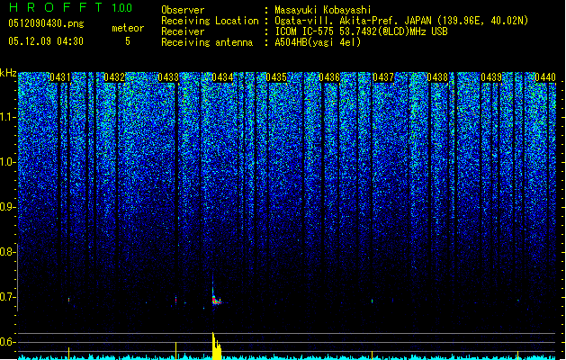Click the green echo dot just before 0437

click(x=372, y=301)
